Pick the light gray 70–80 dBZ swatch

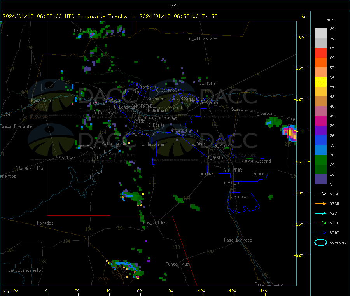coord(320,33)
